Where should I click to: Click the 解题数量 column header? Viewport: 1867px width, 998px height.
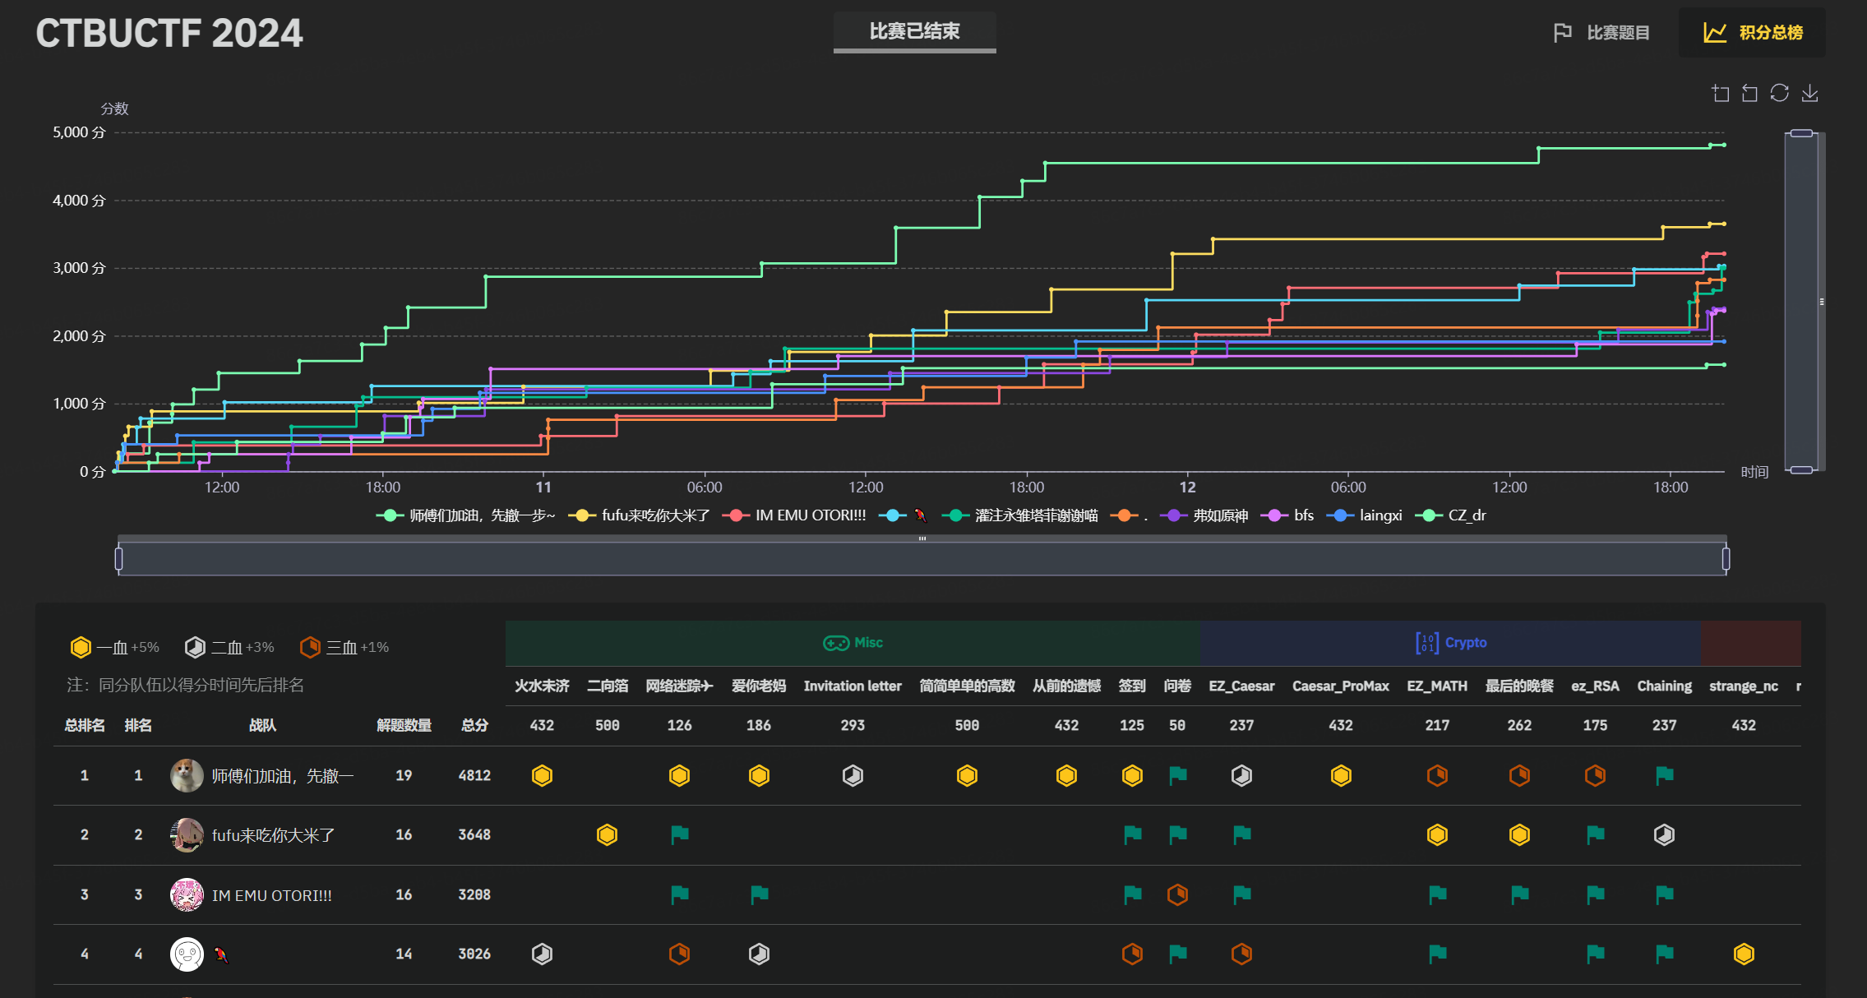(404, 725)
